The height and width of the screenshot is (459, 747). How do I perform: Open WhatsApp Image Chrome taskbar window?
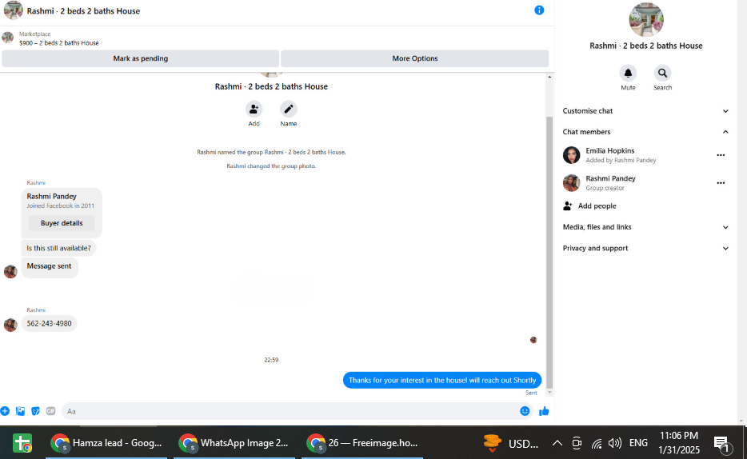[234, 443]
